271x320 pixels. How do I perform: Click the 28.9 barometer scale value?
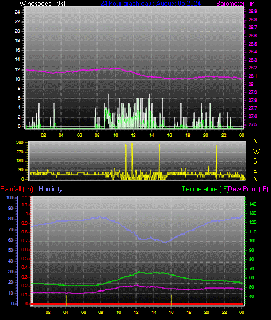[x=253, y=11]
